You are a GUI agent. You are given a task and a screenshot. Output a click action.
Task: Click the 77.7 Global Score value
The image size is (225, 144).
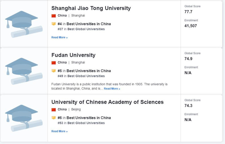tap(188, 12)
